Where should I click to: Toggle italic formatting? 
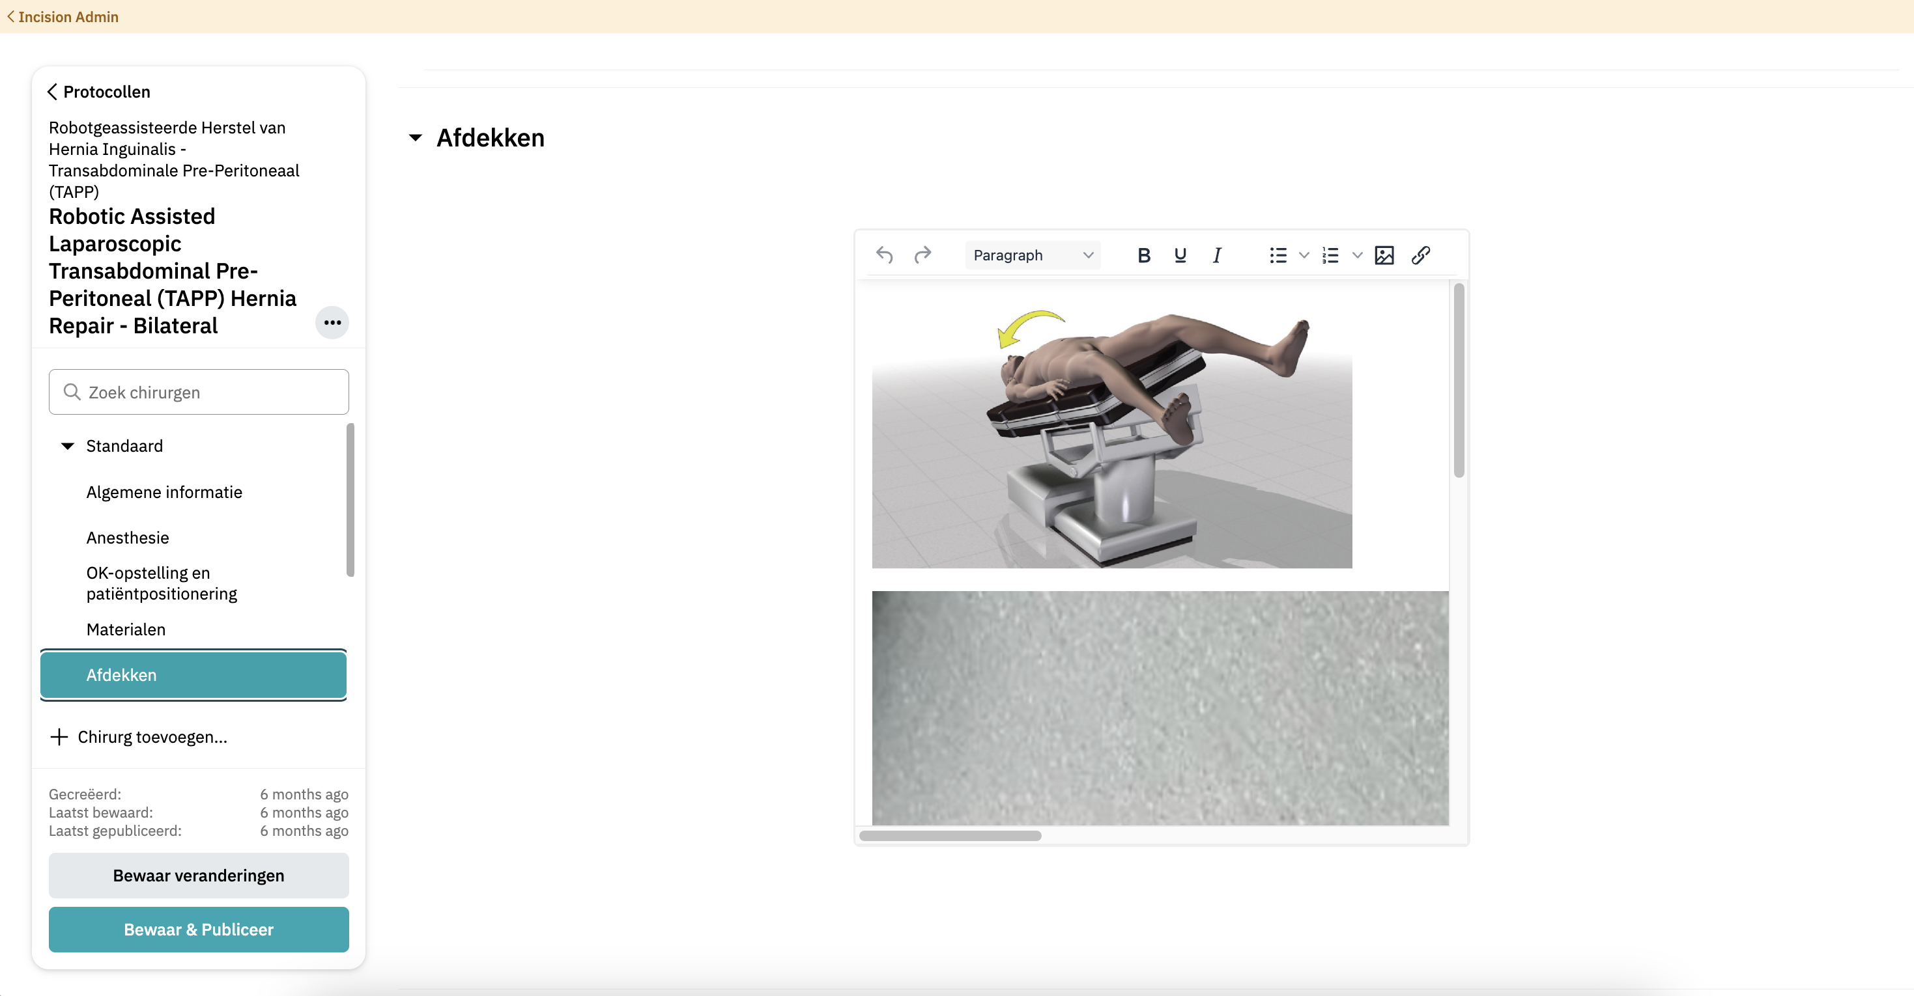tap(1216, 255)
